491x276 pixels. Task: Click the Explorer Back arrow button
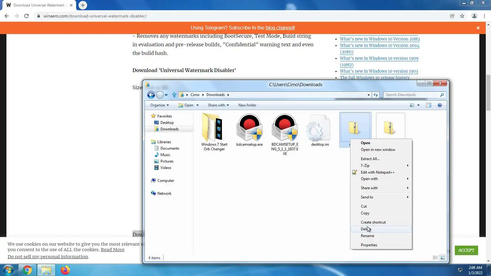tap(151, 95)
